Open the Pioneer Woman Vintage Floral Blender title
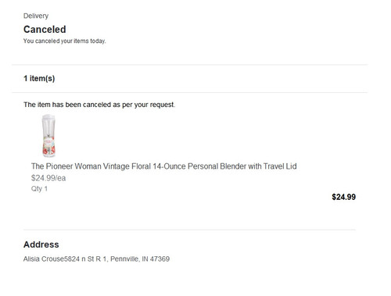The width and height of the screenshot is (391, 296). click(x=164, y=166)
